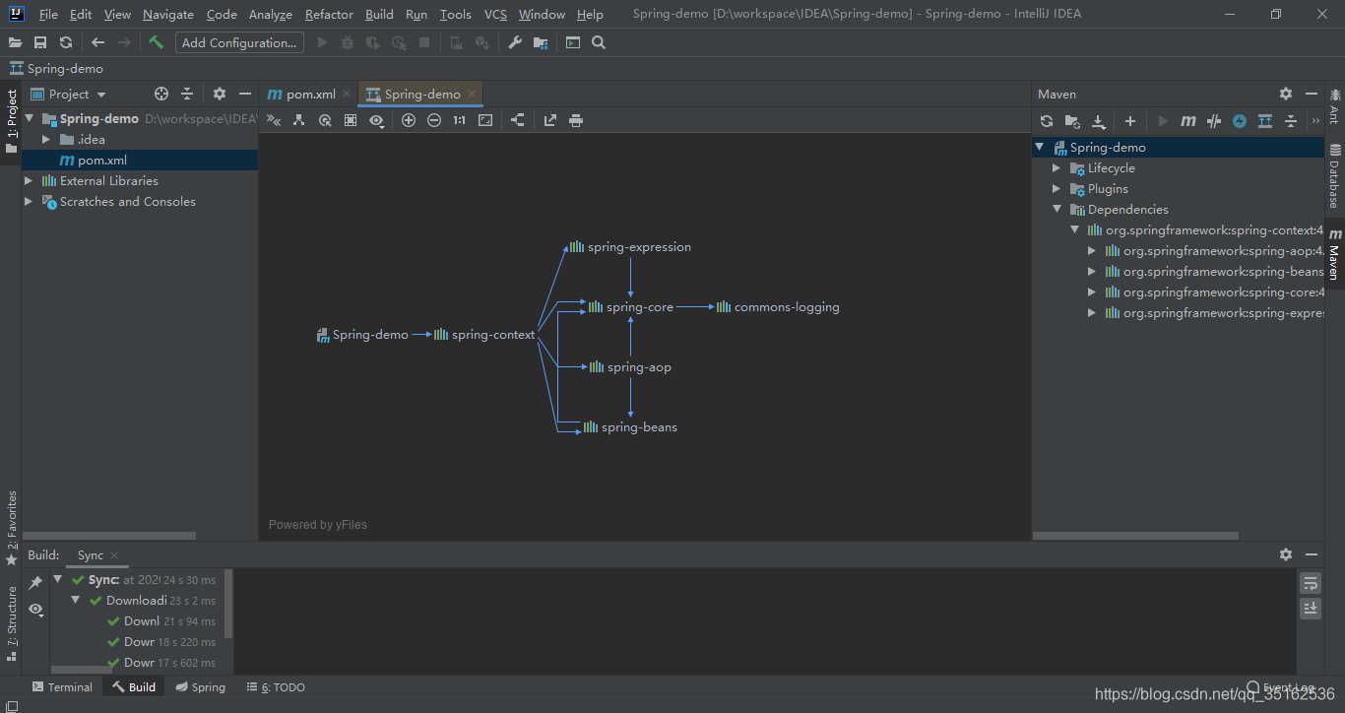Click the Back navigation arrow
1345x713 pixels.
coord(97,42)
